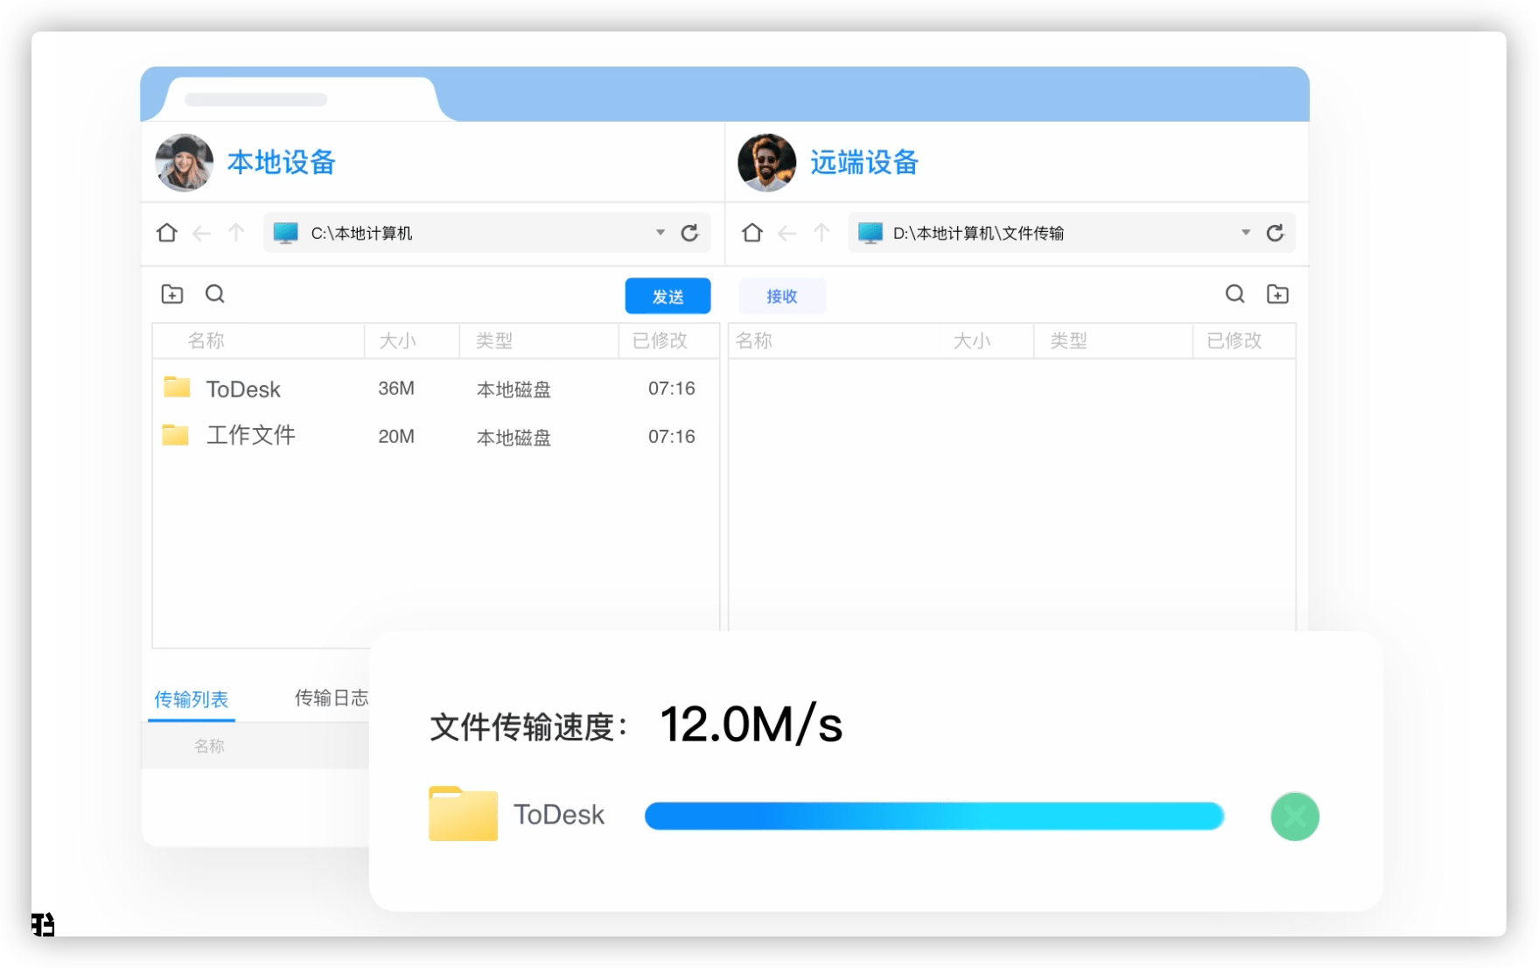Click the 工作文件 file name text
The width and height of the screenshot is (1538, 968).
pos(251,435)
